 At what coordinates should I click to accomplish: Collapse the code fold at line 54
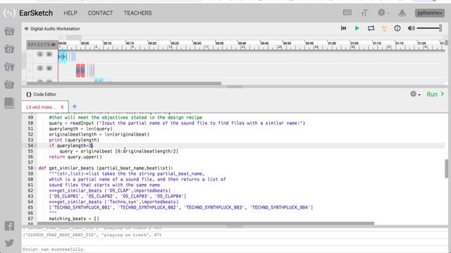click(x=35, y=145)
